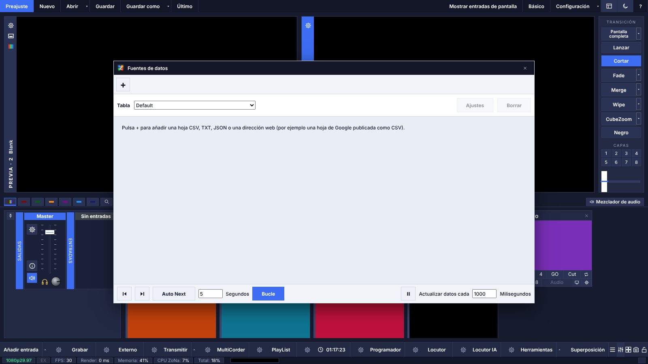Screen dimensions: 648x364
Task: Pause data updates with the pause icon
Action: (x=408, y=294)
